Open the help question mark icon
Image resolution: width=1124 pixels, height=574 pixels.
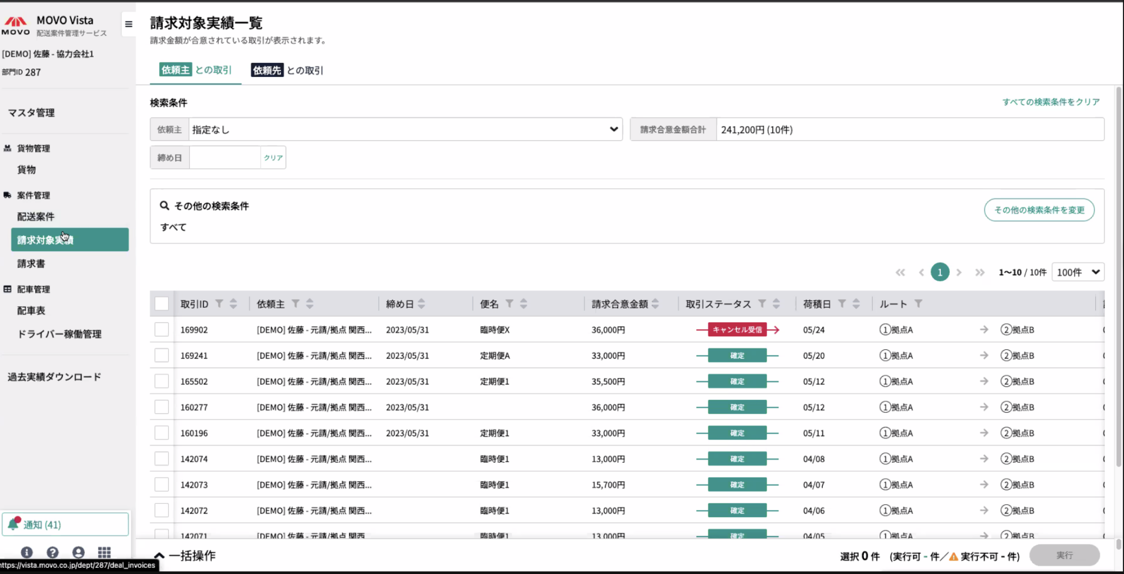pos(52,552)
